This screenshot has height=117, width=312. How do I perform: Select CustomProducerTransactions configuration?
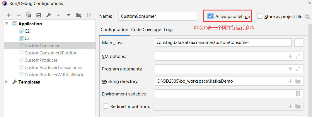click(x=53, y=68)
